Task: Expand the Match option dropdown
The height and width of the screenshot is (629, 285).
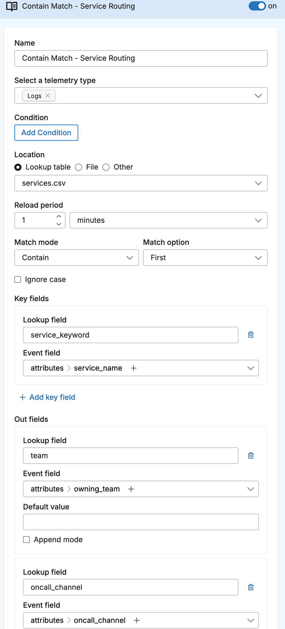Action: tap(205, 258)
